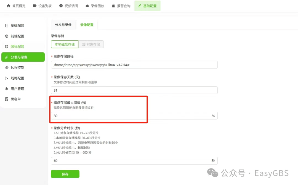Open 黑名单 in the sidebar
Viewport: 298px width, 185px height.
16,99
